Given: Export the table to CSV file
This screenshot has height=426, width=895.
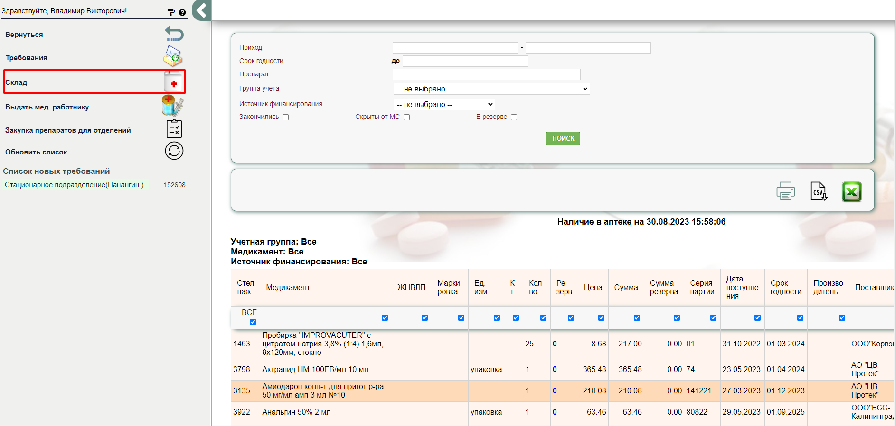Looking at the screenshot, I should click(x=819, y=191).
